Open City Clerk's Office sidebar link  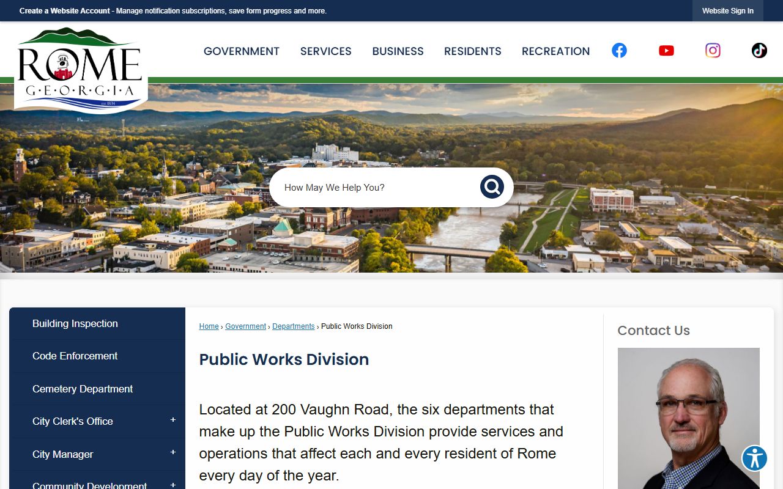[x=73, y=421]
